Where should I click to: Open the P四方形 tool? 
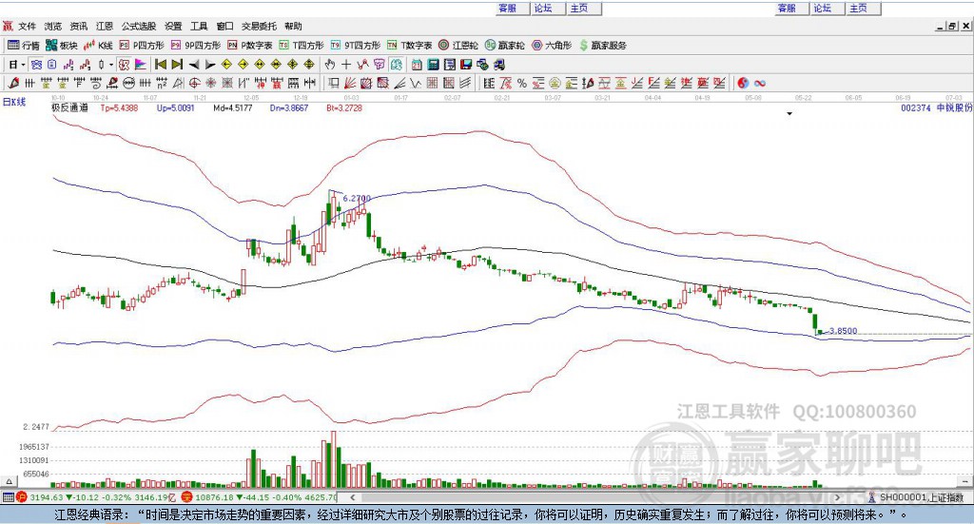(x=142, y=46)
